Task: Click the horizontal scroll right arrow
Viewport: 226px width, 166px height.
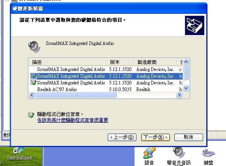Action: pos(179,95)
